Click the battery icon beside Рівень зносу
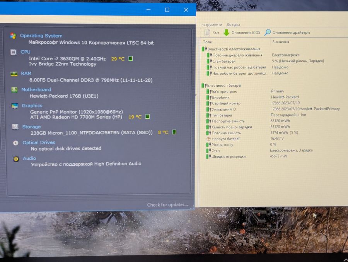 click(x=208, y=144)
